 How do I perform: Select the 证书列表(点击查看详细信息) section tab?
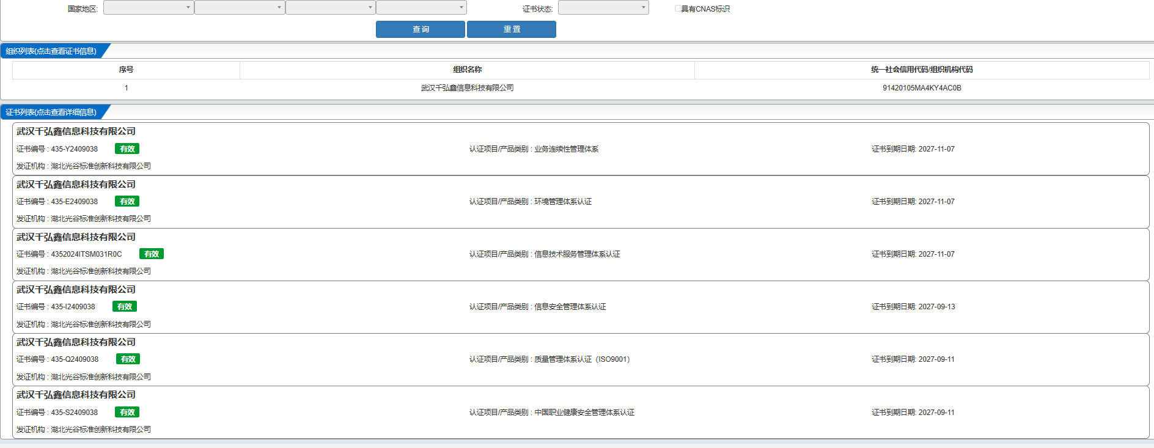[51, 112]
